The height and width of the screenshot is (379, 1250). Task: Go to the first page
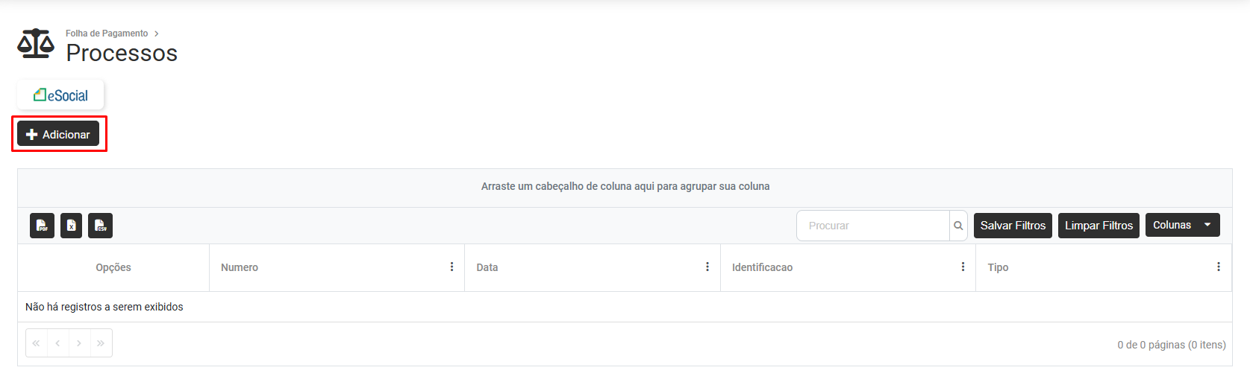tap(37, 343)
